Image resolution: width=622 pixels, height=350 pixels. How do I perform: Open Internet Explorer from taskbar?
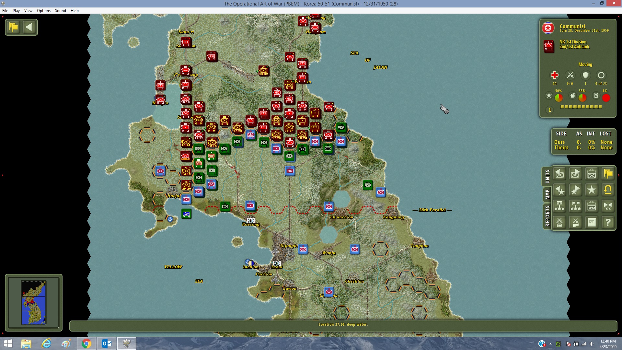46,344
